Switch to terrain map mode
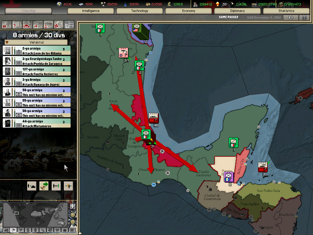313x235 pixels. [x=6, y=230]
